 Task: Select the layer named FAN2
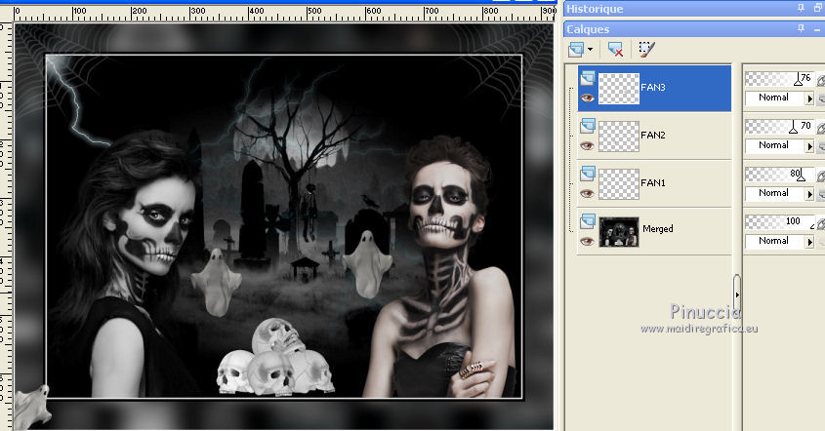653,136
